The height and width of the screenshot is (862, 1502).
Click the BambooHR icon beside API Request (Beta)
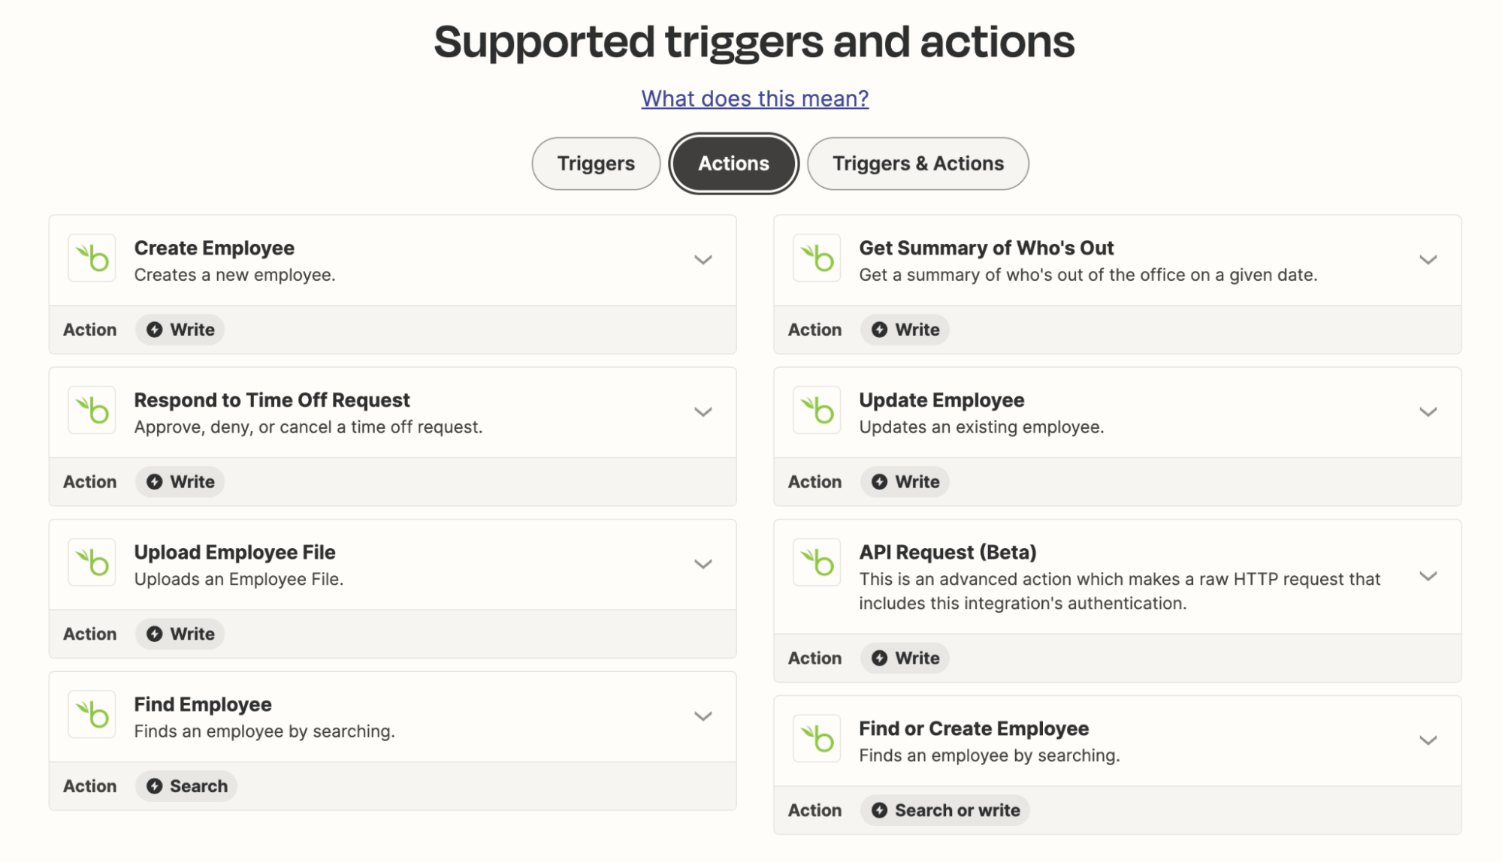click(817, 562)
